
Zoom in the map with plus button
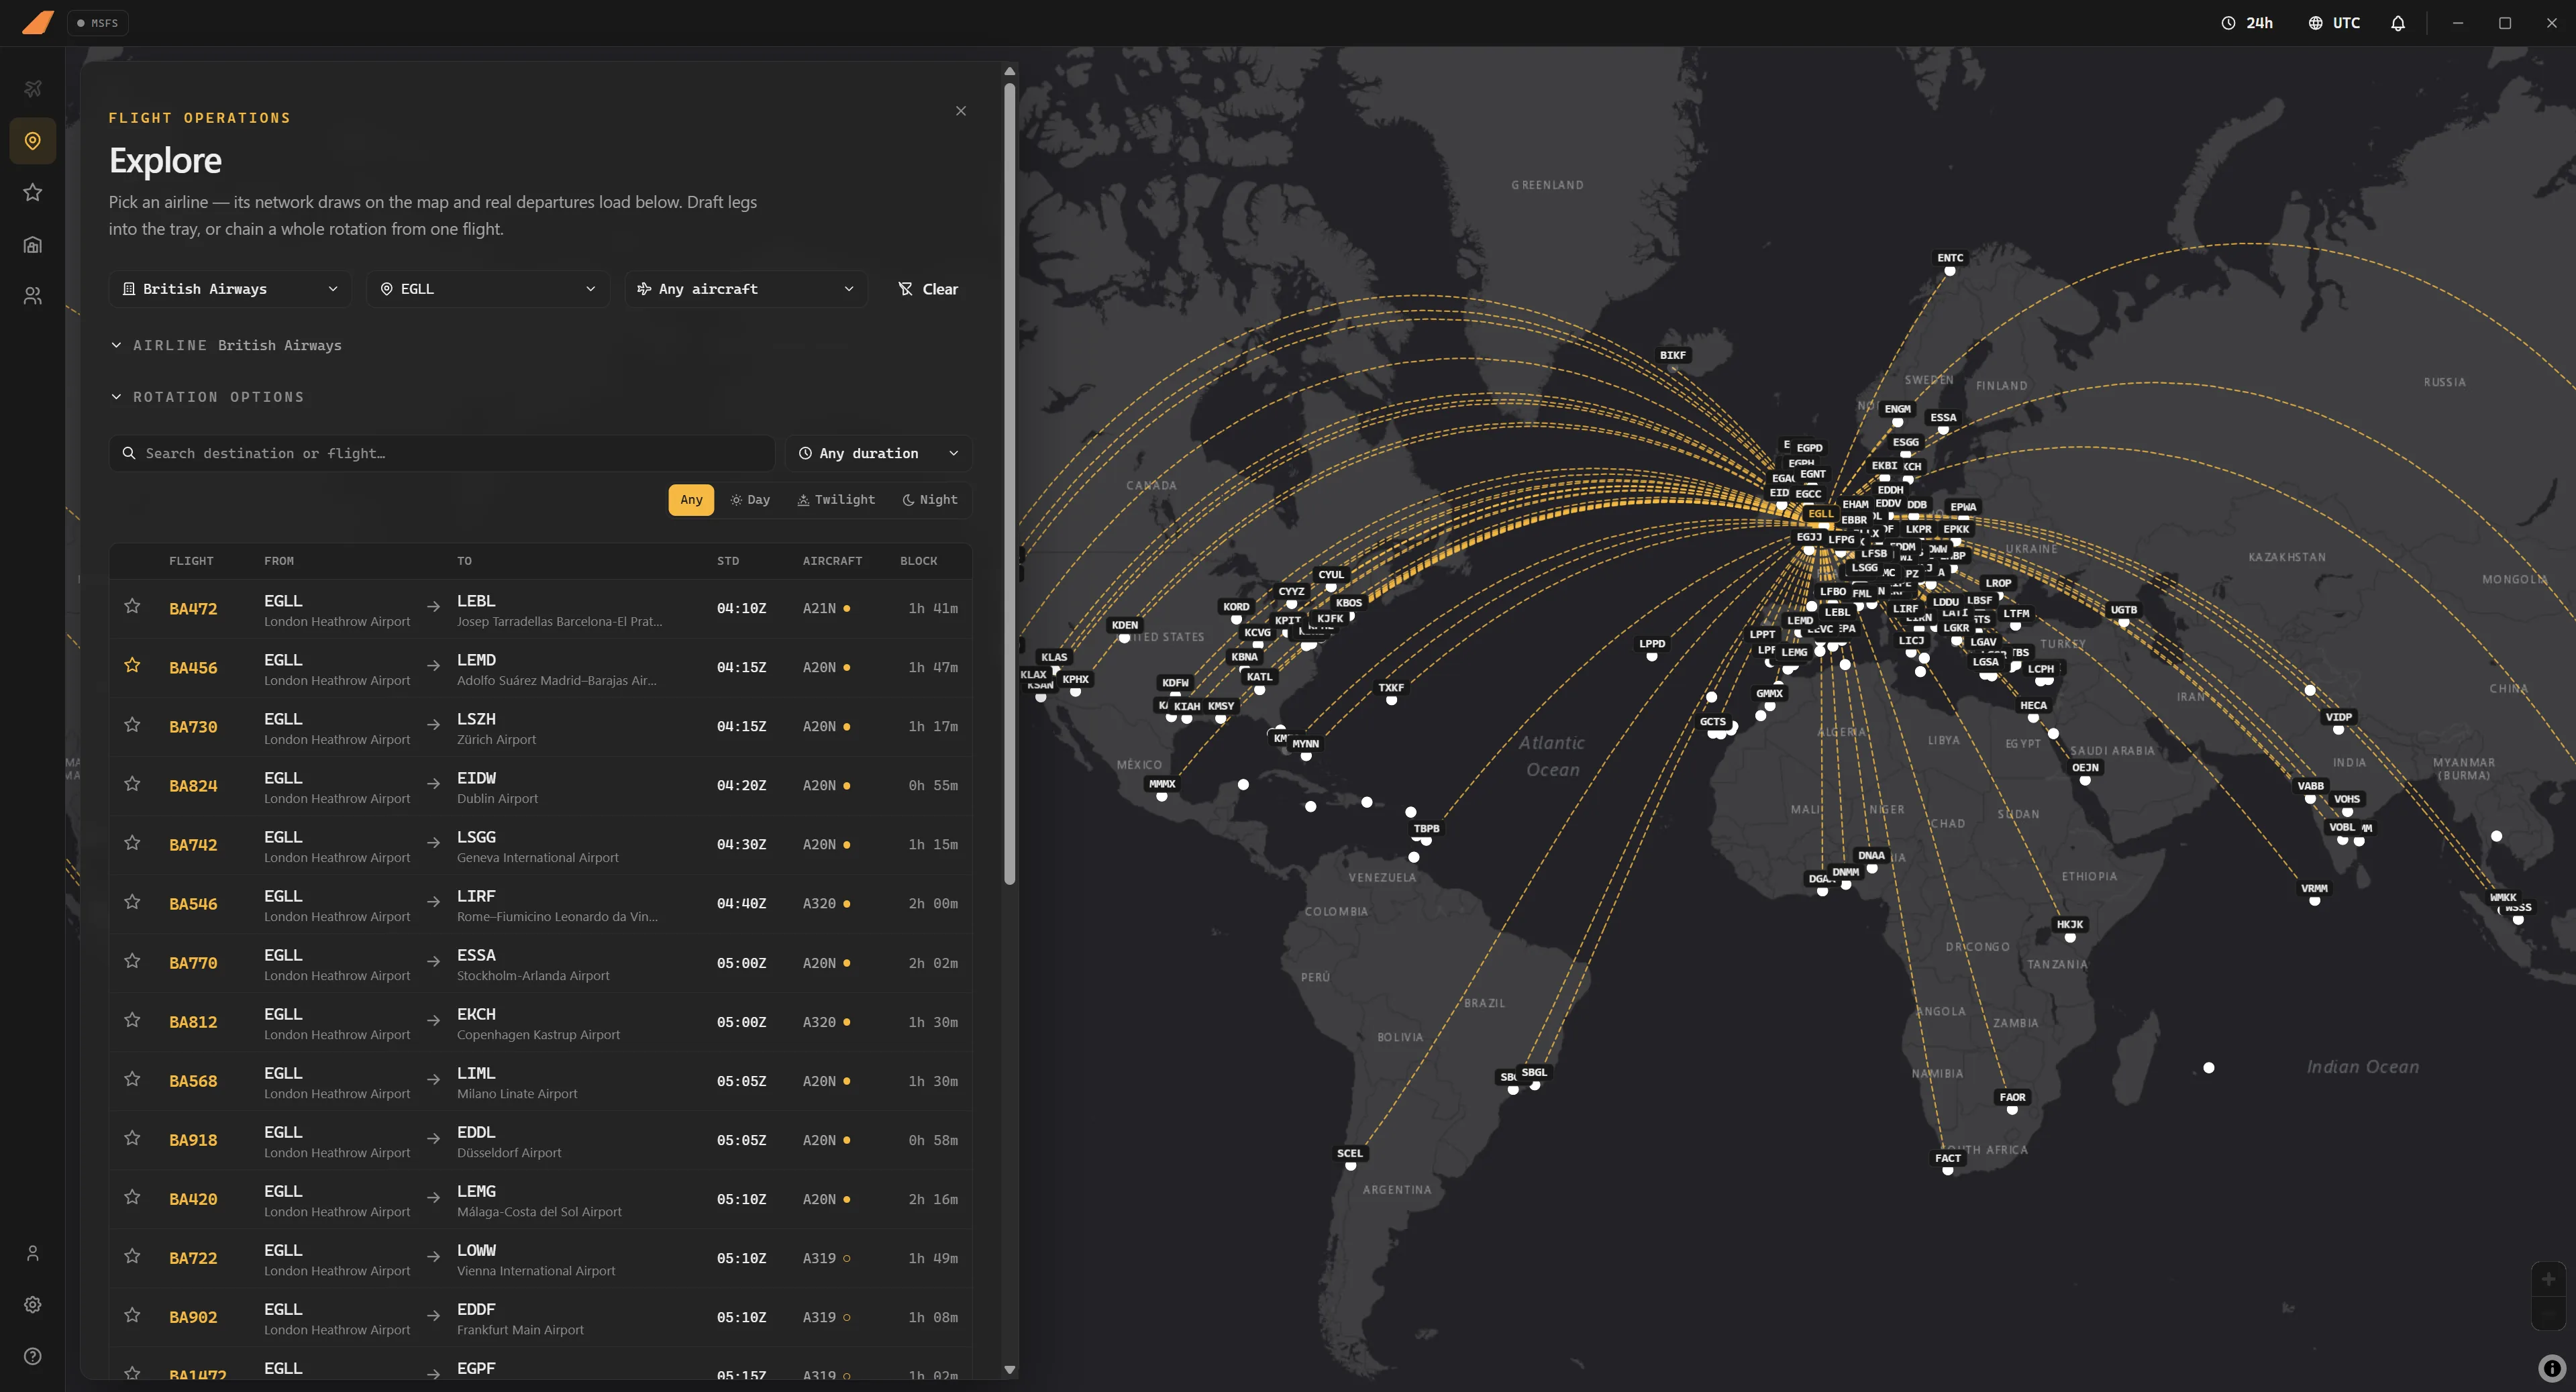2548,1279
